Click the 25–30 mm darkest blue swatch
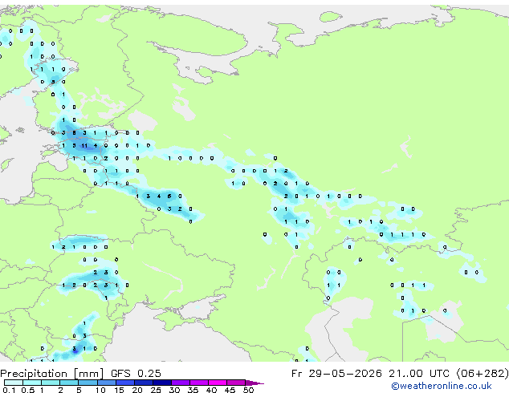This screenshot has height=393, width=509. coord(162,383)
